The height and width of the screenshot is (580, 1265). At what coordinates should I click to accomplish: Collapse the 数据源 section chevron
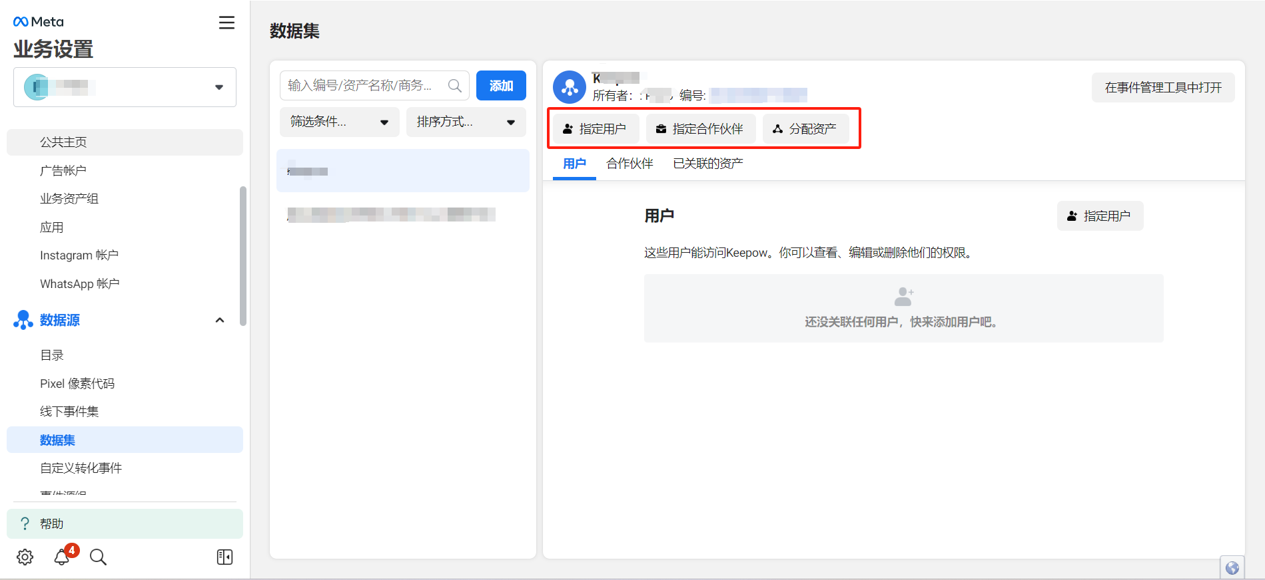[220, 321]
